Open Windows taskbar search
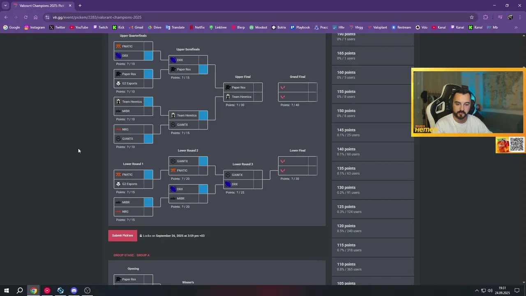Image resolution: width=526 pixels, height=296 pixels. click(x=20, y=291)
